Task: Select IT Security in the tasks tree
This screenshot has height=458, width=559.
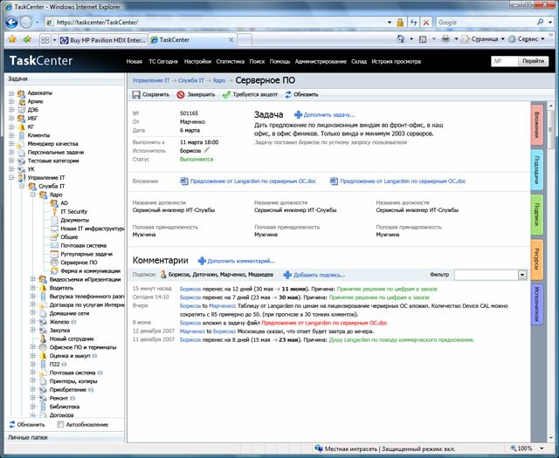Action: 73,211
